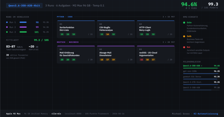
Task: Click the purple Run 2 score bar
Action: 23,27
